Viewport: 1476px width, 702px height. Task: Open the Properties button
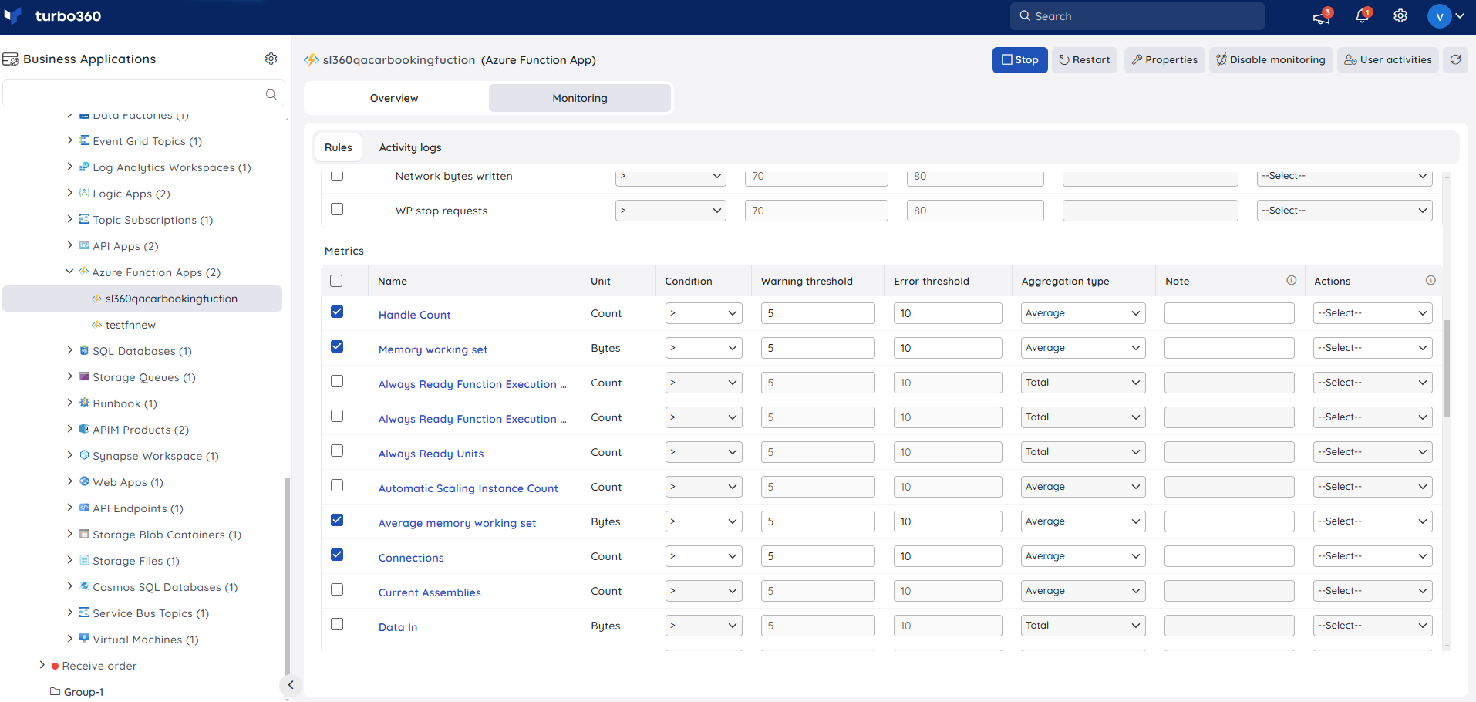click(x=1164, y=59)
